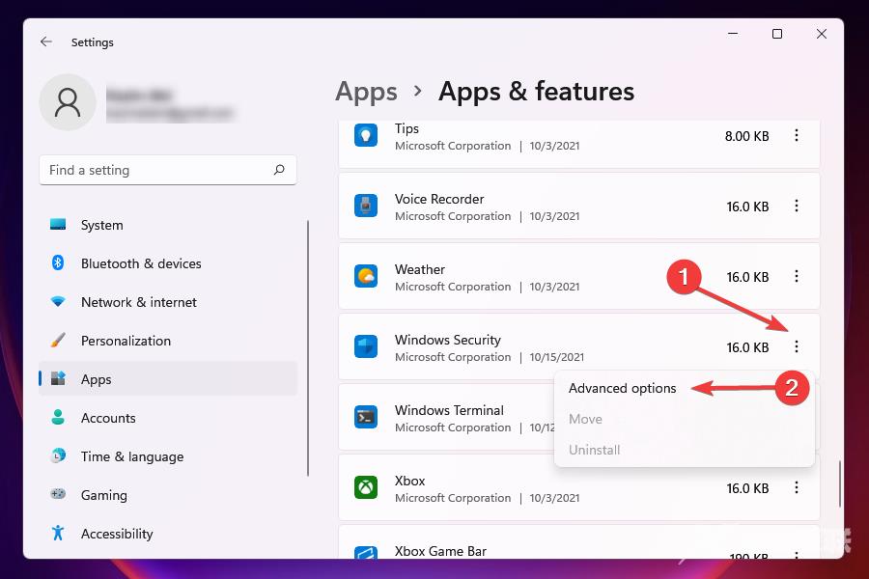
Task: Open the Tips app icon
Action: pyautogui.click(x=366, y=135)
